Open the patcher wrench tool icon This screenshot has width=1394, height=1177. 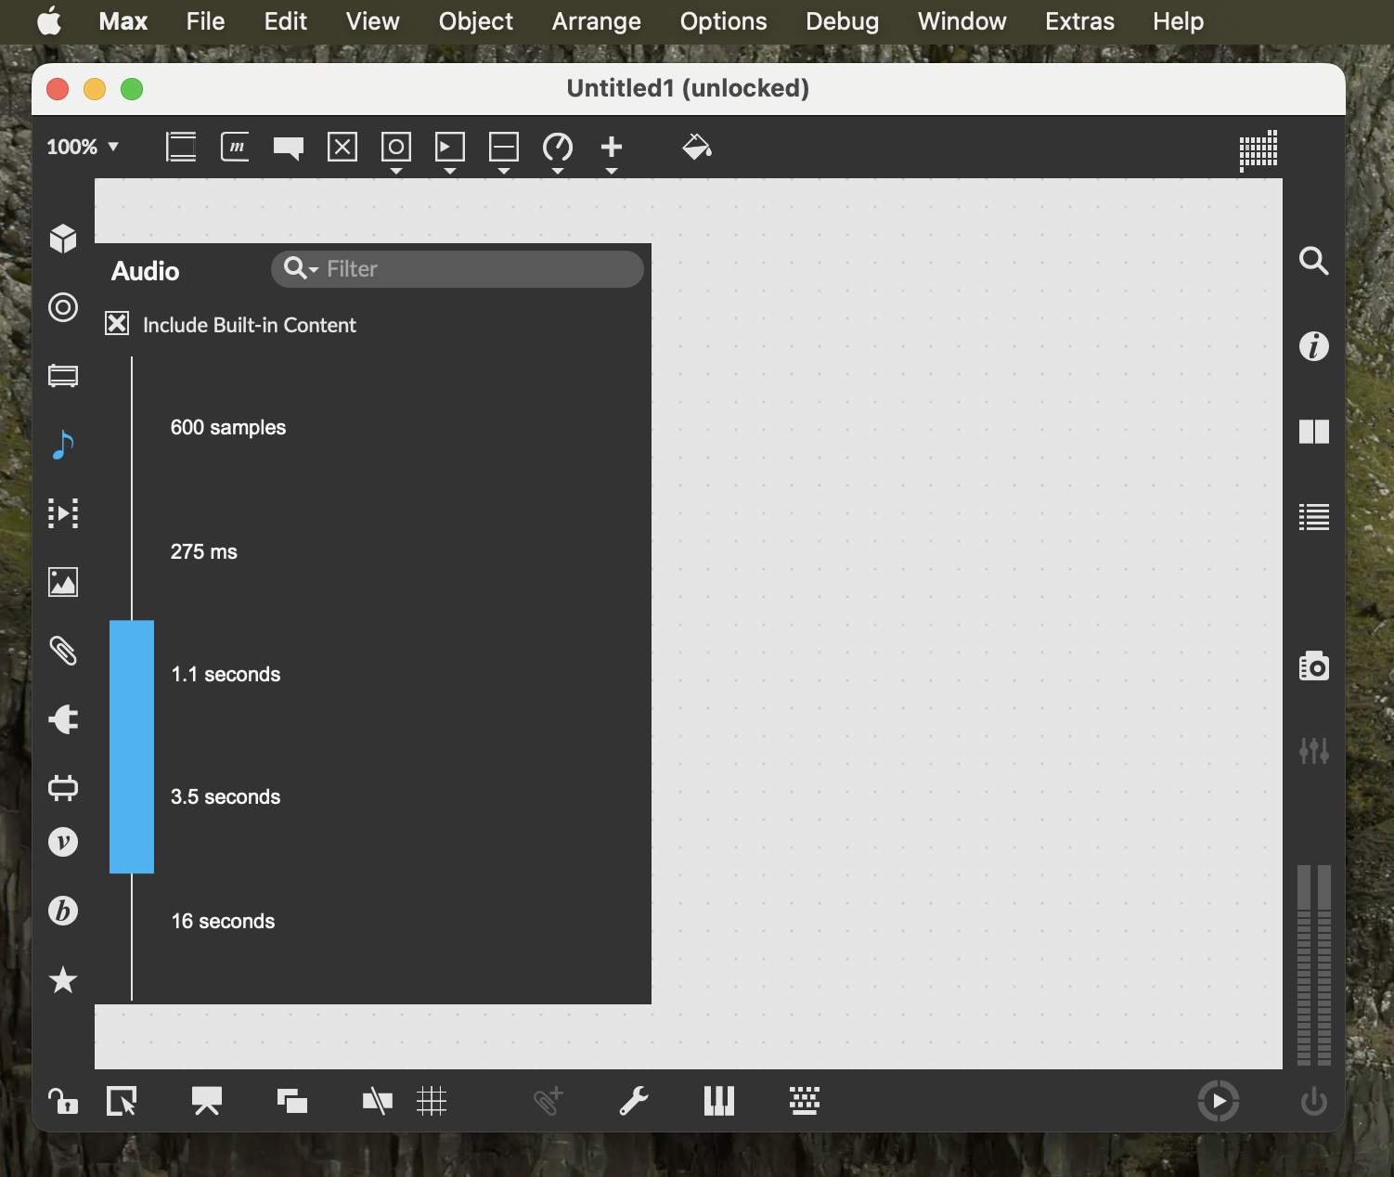pos(633,1101)
